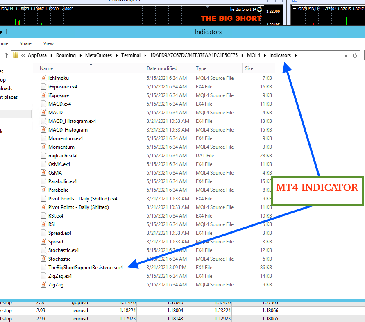Open the View ribbon tab
365x322 pixels.
tap(48, 43)
